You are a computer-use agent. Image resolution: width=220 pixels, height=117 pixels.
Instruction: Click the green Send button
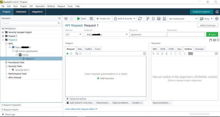(x=212, y=35)
